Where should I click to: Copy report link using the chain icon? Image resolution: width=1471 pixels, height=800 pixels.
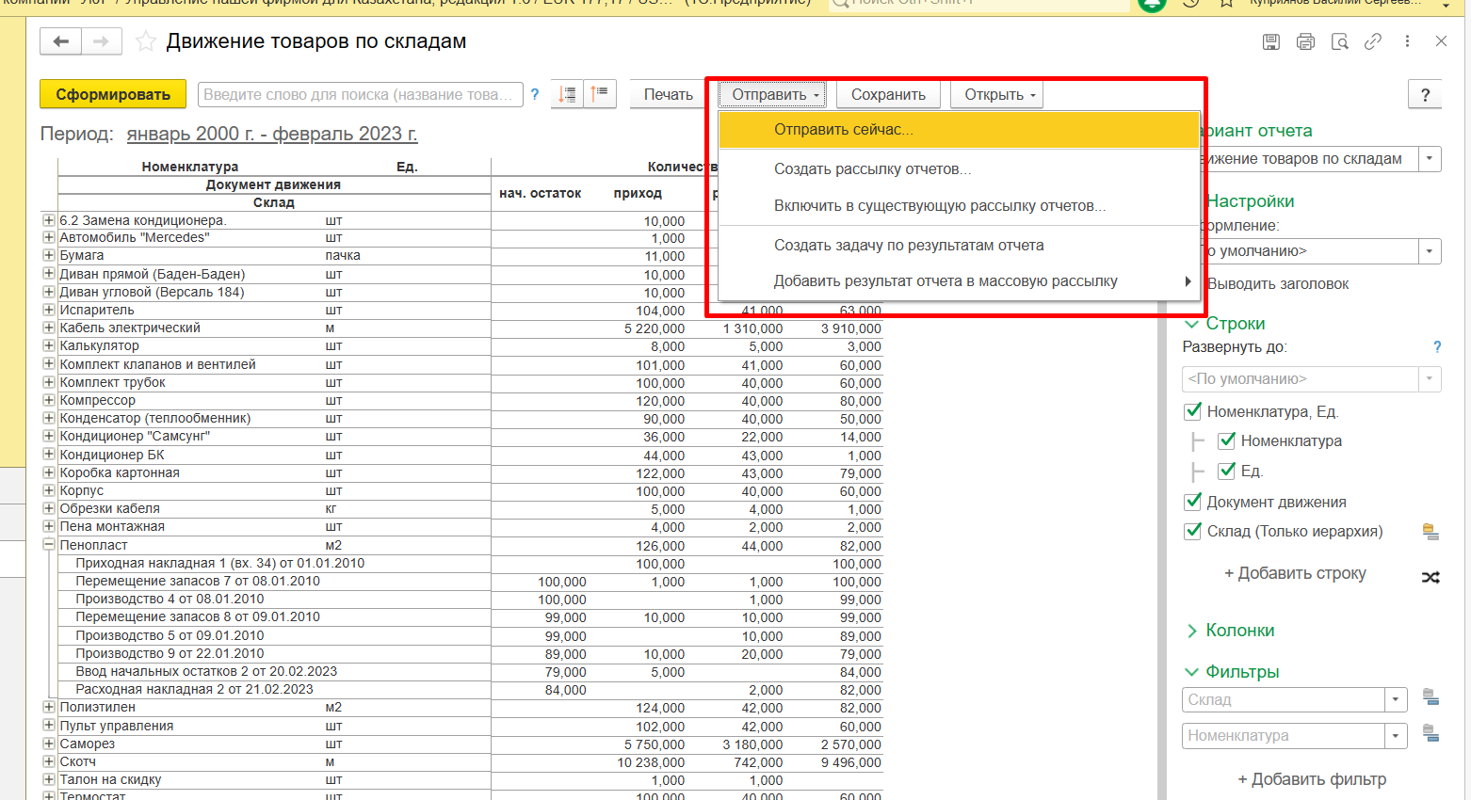[x=1373, y=41]
